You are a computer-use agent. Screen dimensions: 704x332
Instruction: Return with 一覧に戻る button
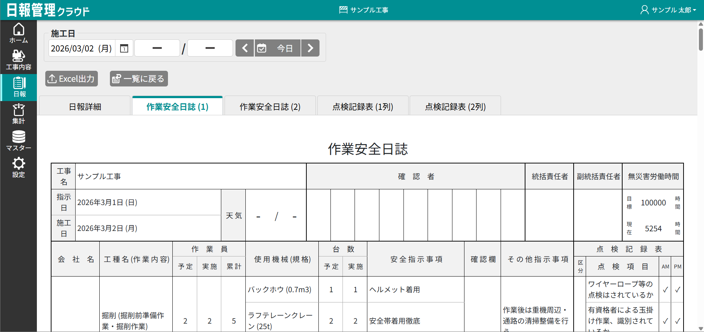(139, 79)
